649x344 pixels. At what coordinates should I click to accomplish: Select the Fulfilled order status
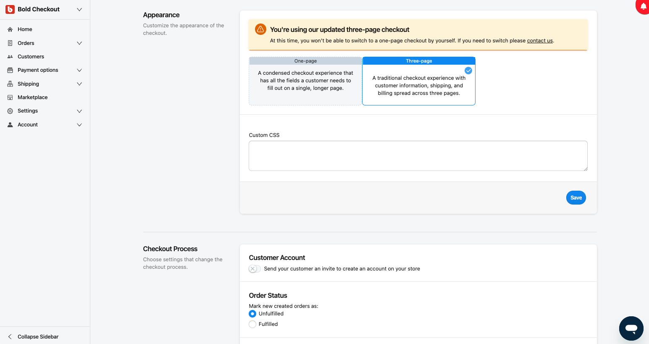tap(252, 324)
